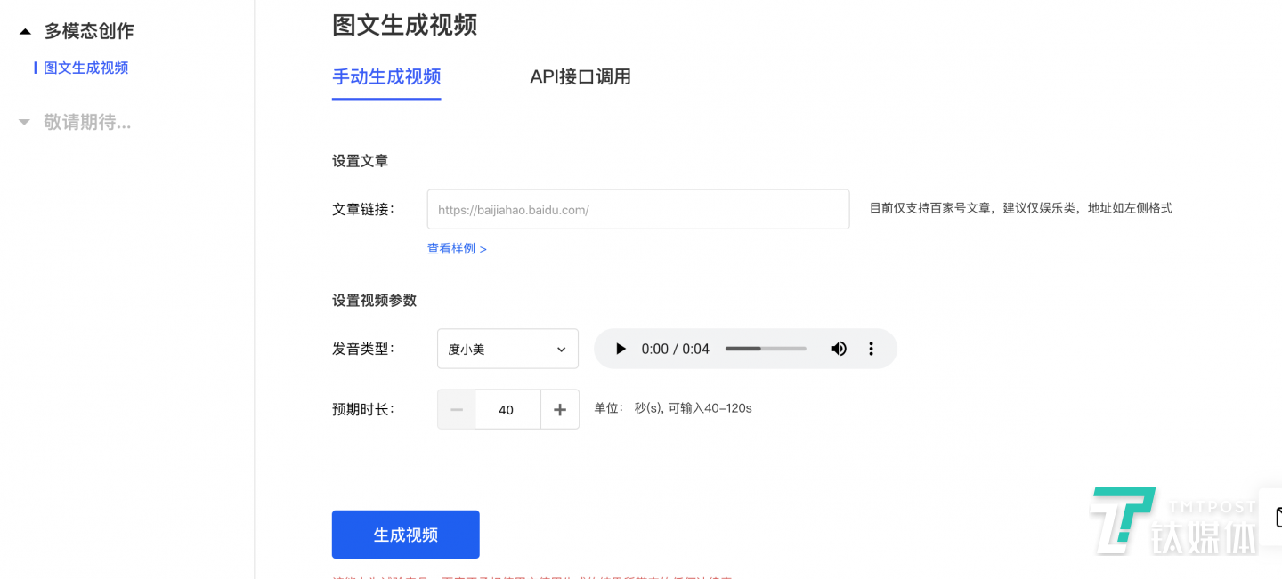Select the 手动生成视频 tab

click(x=386, y=77)
